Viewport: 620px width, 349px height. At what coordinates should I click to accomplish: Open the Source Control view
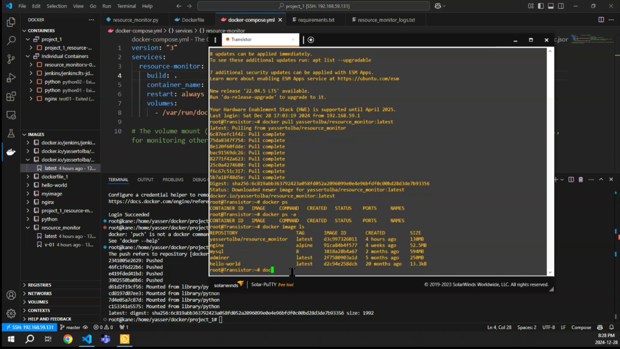point(11,59)
